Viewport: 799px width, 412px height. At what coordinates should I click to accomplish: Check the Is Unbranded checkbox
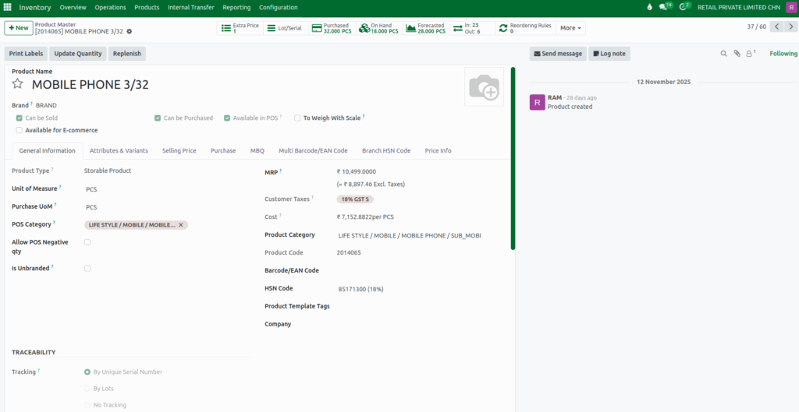point(87,269)
